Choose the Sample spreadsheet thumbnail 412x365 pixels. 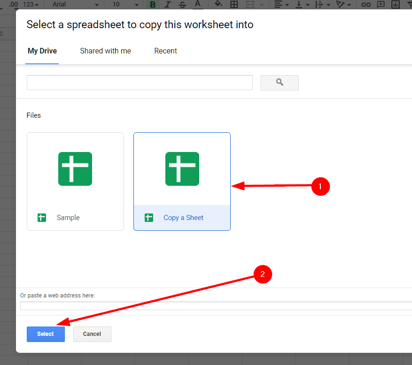pyautogui.click(x=75, y=181)
